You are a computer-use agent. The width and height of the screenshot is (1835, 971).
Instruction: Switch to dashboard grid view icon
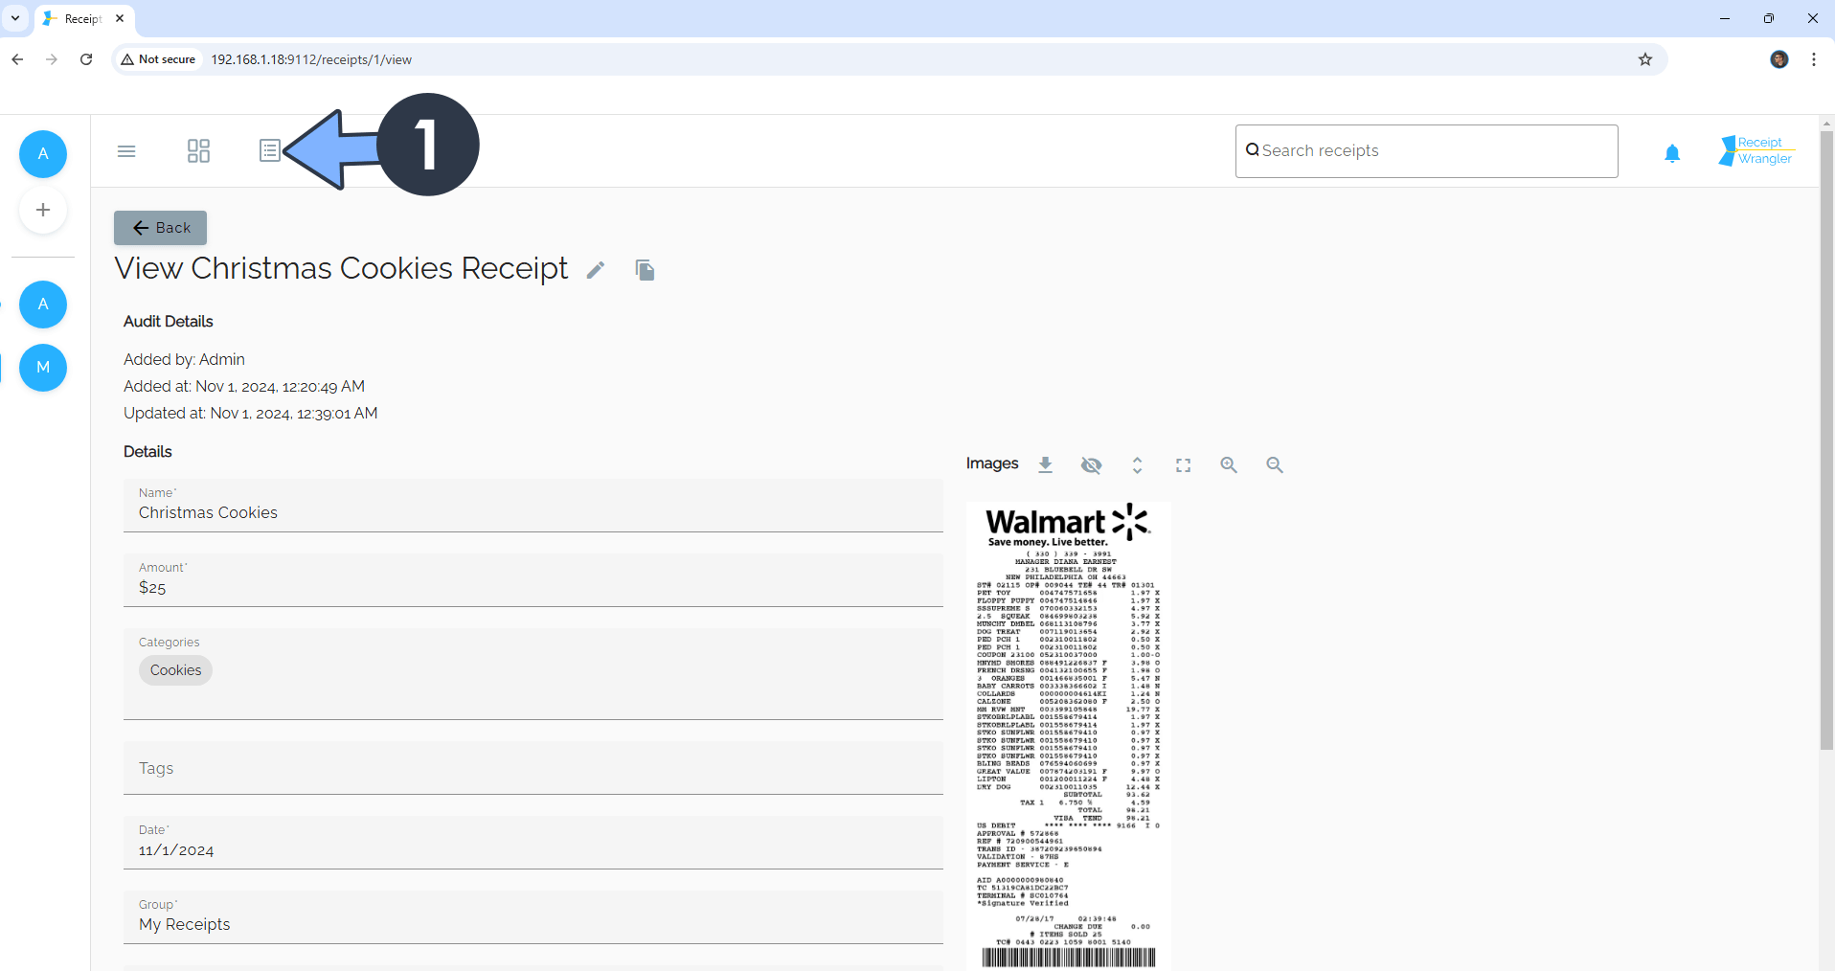(x=198, y=151)
